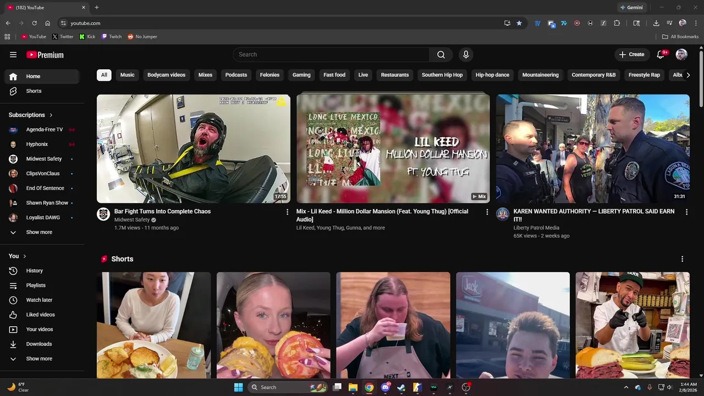Click the Liberty Patrol Media channel avatar
The image size is (704, 396).
click(x=503, y=214)
